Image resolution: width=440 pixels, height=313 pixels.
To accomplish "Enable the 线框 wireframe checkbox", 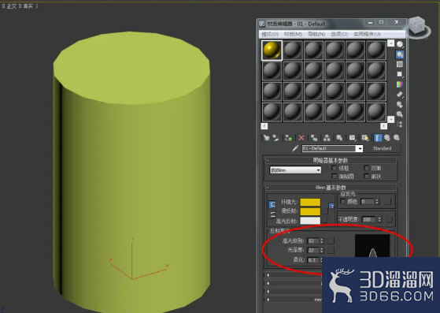I will pyautogui.click(x=334, y=168).
